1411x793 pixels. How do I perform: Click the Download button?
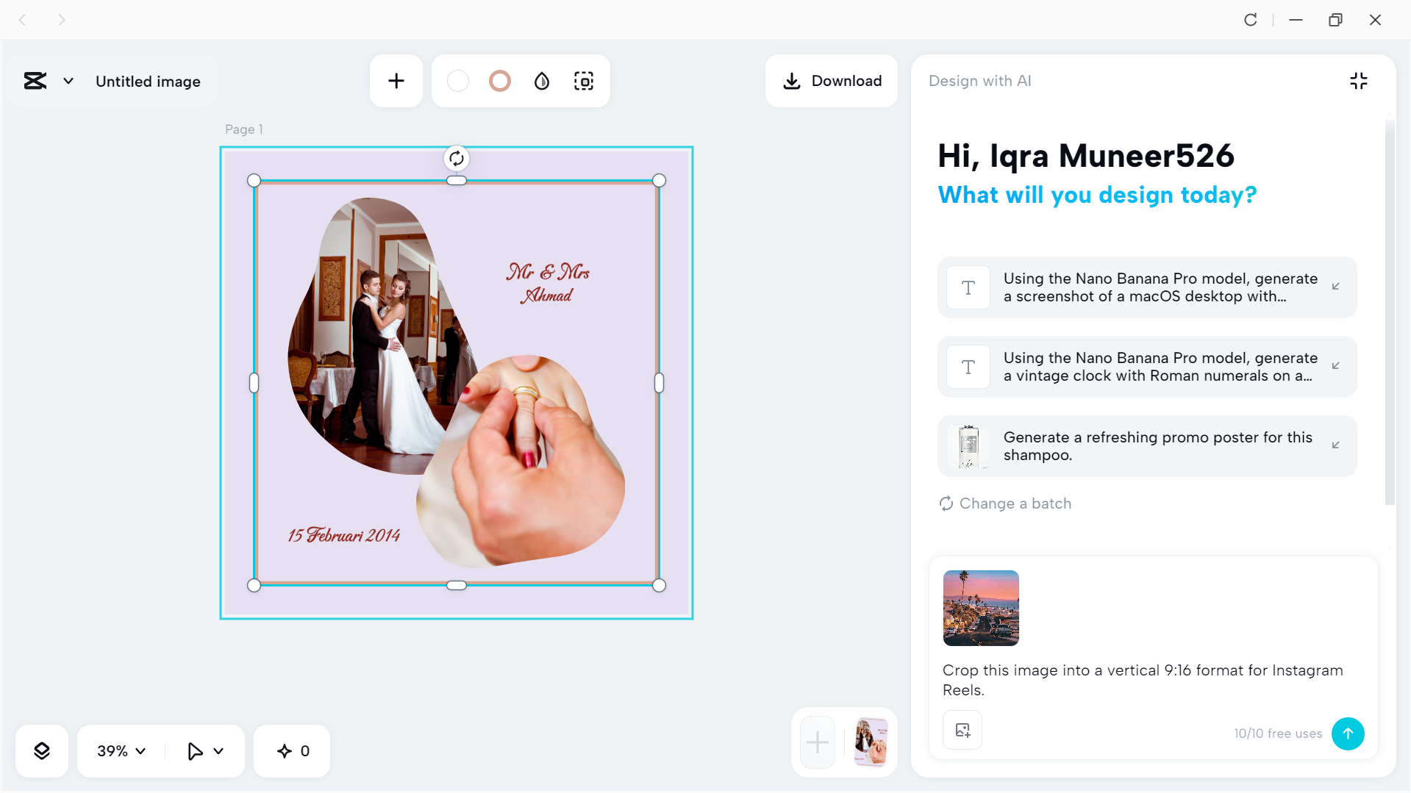832,81
